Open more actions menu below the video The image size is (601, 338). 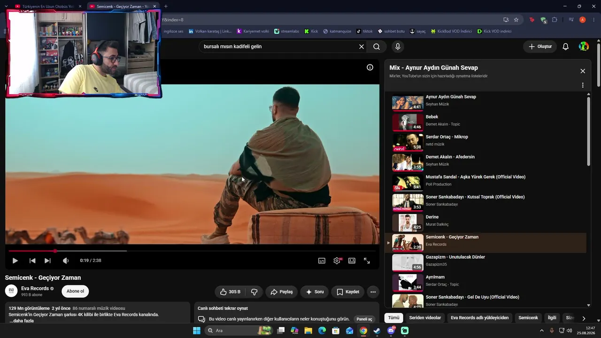click(373, 292)
